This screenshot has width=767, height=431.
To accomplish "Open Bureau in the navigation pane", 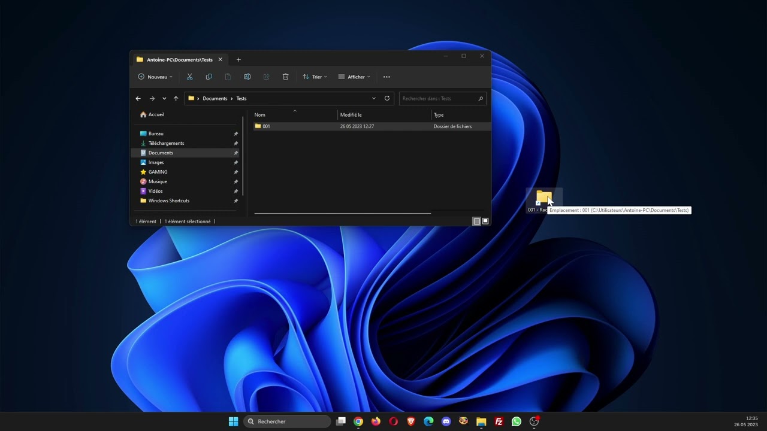I will (156, 133).
